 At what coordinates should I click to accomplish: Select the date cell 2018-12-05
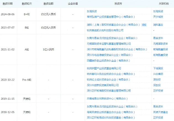[8, 112]
